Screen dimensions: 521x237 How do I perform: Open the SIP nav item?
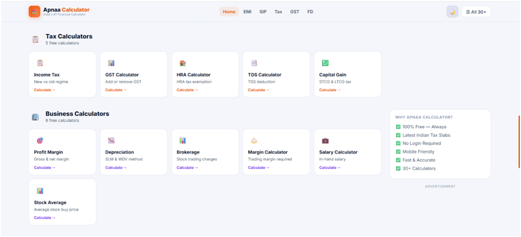(263, 12)
